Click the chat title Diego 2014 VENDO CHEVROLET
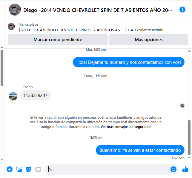 (98, 10)
